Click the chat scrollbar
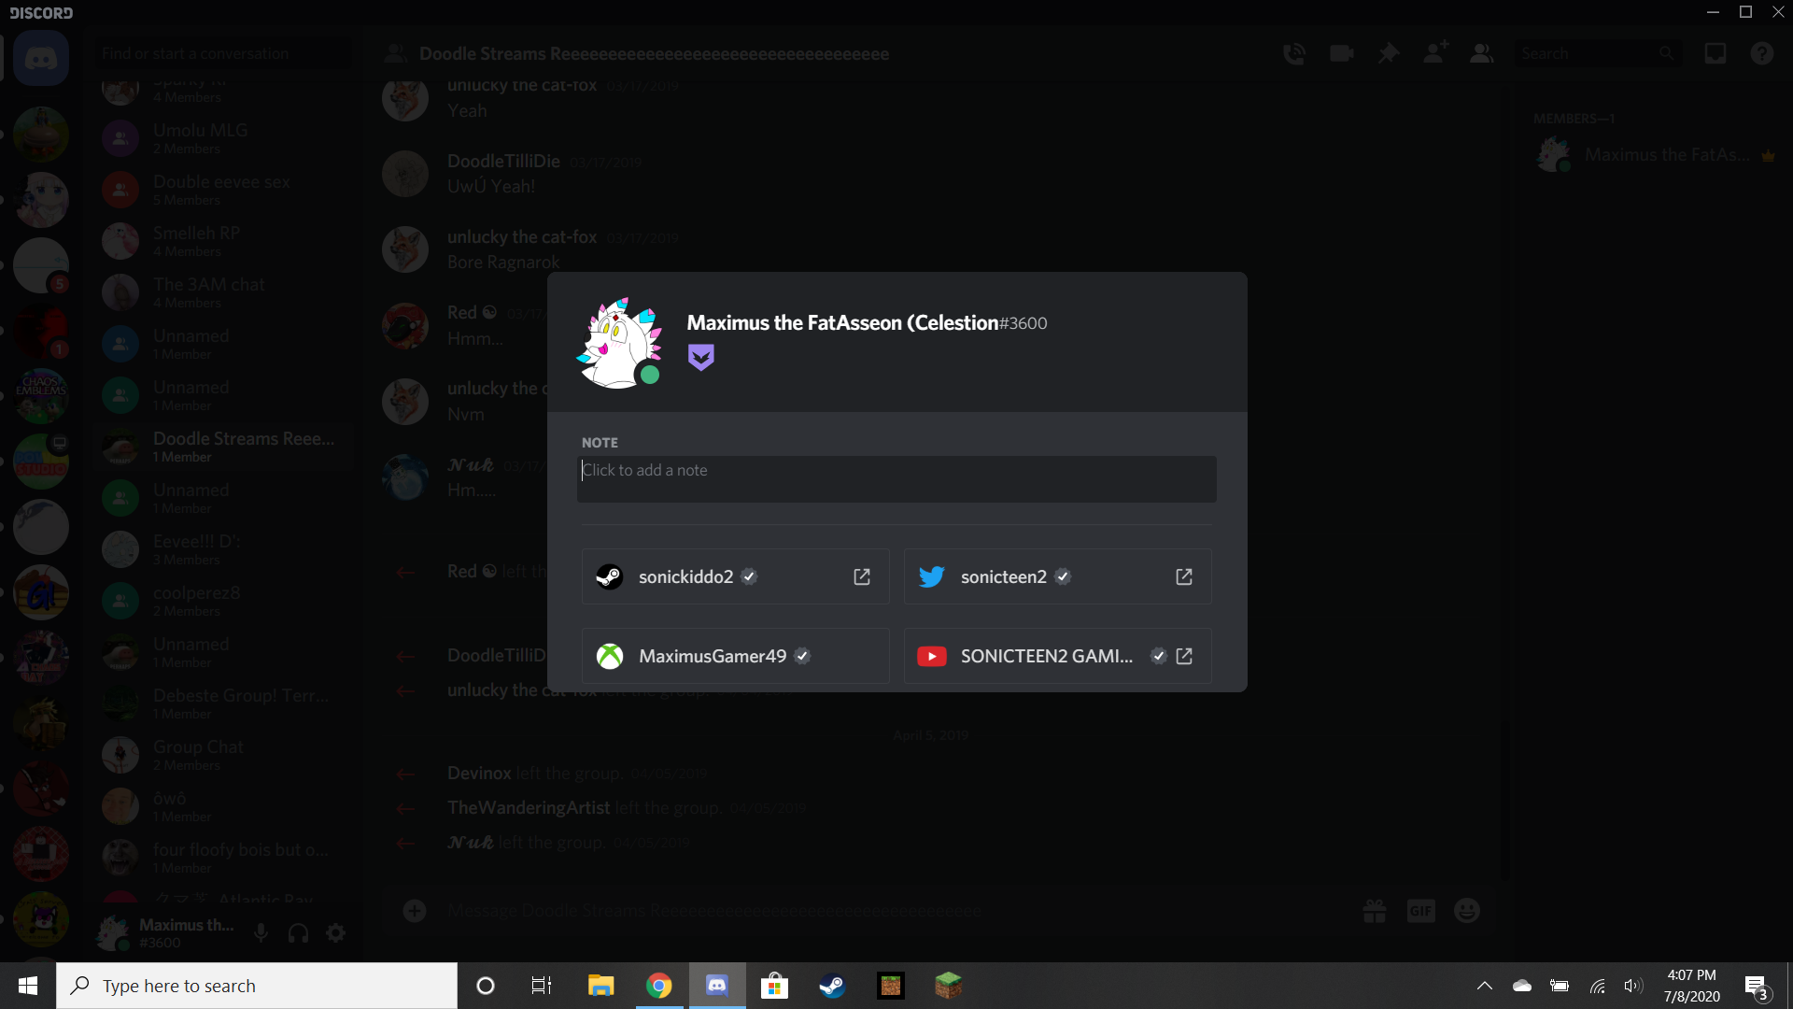This screenshot has width=1793, height=1009. click(x=1504, y=799)
